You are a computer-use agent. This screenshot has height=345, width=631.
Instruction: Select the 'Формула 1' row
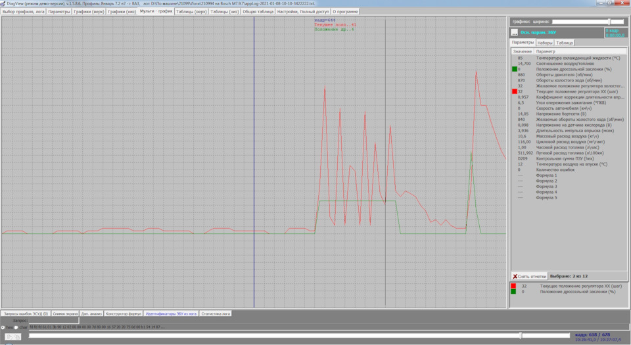pos(569,175)
